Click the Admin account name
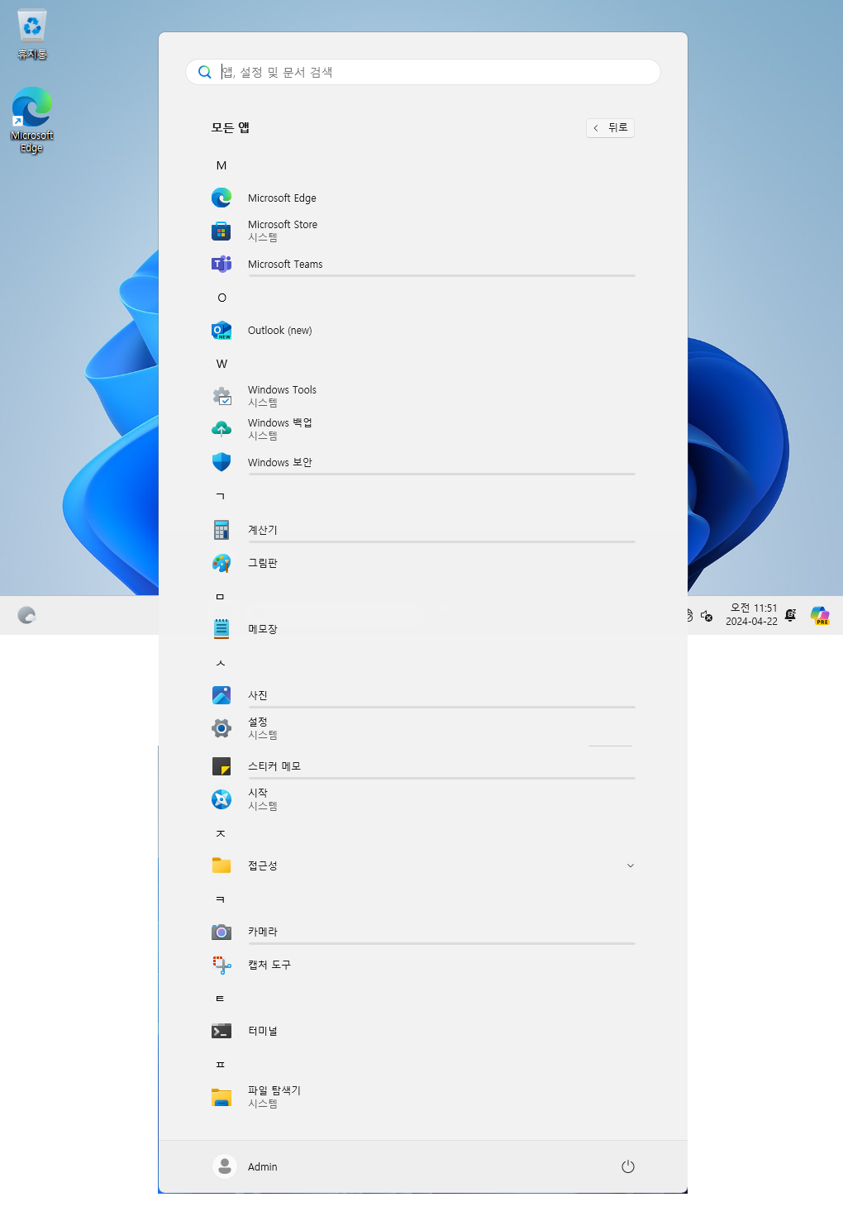Screen dimensions: 843x1216 pos(263,1167)
